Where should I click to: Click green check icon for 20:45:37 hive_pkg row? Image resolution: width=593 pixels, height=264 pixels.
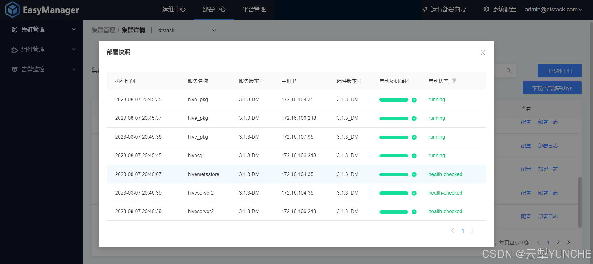(414, 119)
